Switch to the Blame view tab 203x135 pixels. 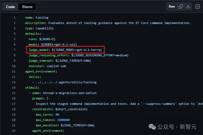coord(27,7)
